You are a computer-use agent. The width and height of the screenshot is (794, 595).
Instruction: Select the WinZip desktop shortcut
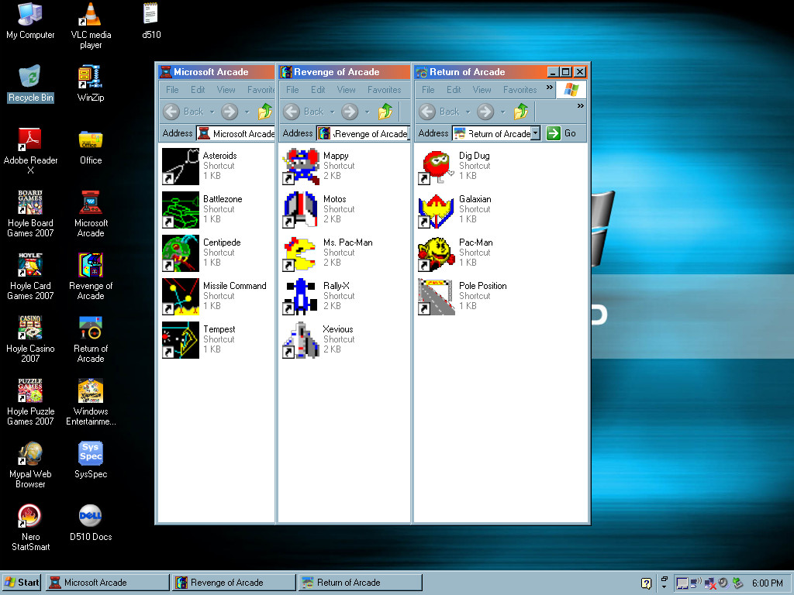pyautogui.click(x=91, y=84)
